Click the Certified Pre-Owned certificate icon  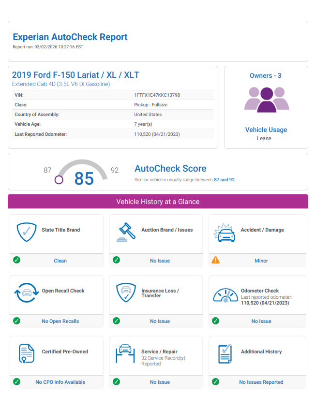[26, 354]
